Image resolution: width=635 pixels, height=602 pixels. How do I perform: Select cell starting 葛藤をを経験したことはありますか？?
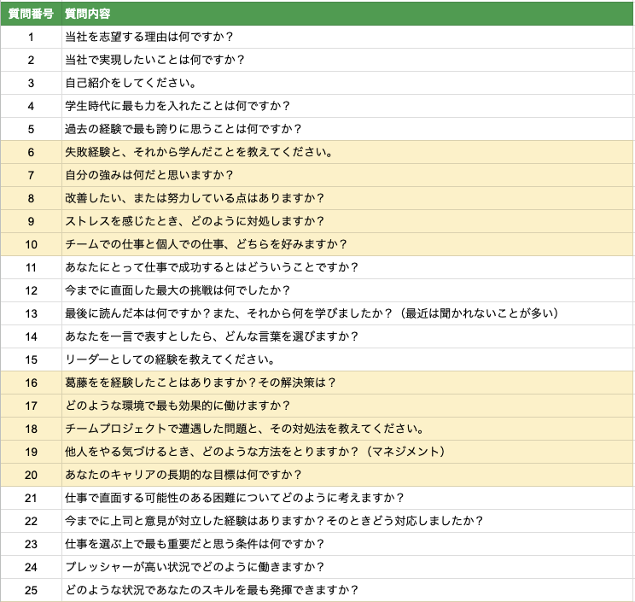click(x=348, y=383)
